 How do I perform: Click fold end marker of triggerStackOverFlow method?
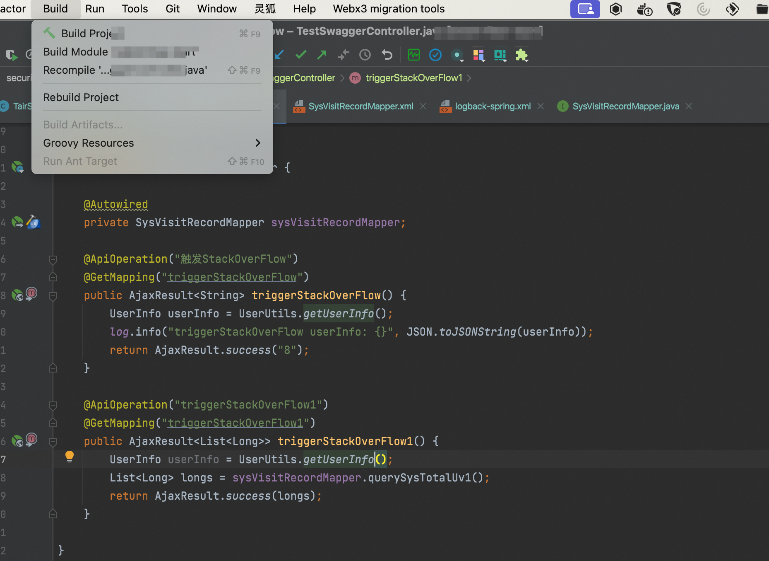[53, 368]
